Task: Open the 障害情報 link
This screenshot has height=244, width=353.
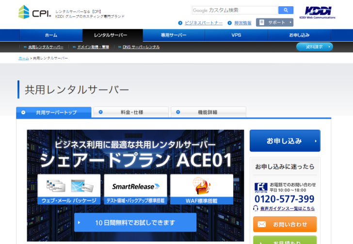Action: coord(242,23)
